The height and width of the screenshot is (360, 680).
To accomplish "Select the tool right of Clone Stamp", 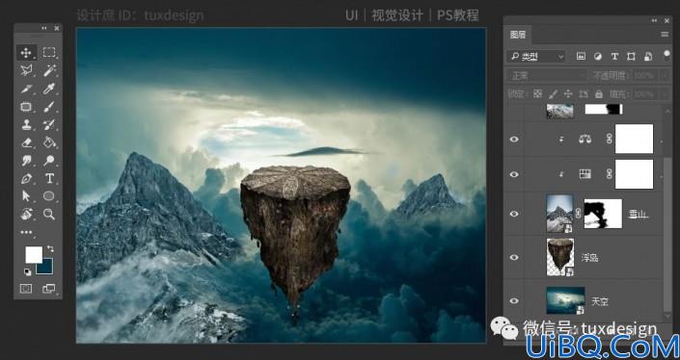I will pos(49,124).
